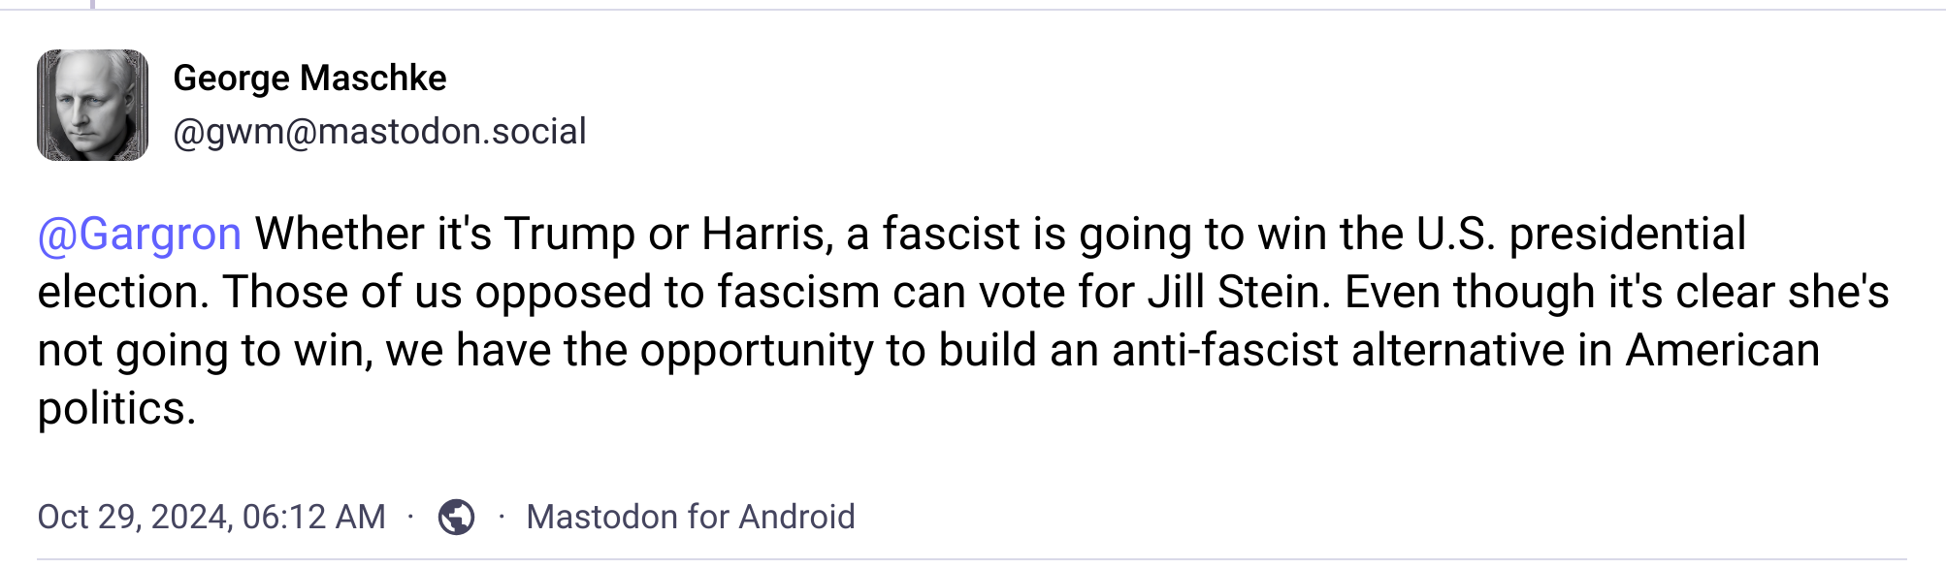Click the word "opportunity" in the post
Screen dimensions: 1946x568
757,351
